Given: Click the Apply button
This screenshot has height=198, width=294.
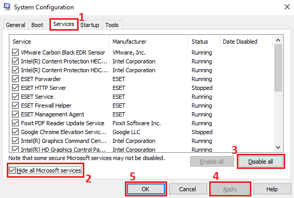Looking at the screenshot, I should coord(230,189).
